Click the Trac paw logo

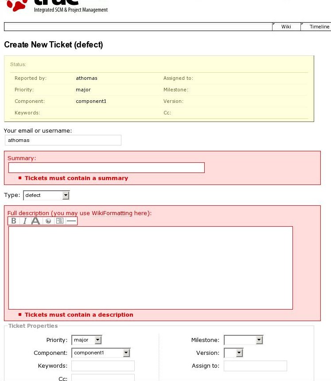point(17,5)
